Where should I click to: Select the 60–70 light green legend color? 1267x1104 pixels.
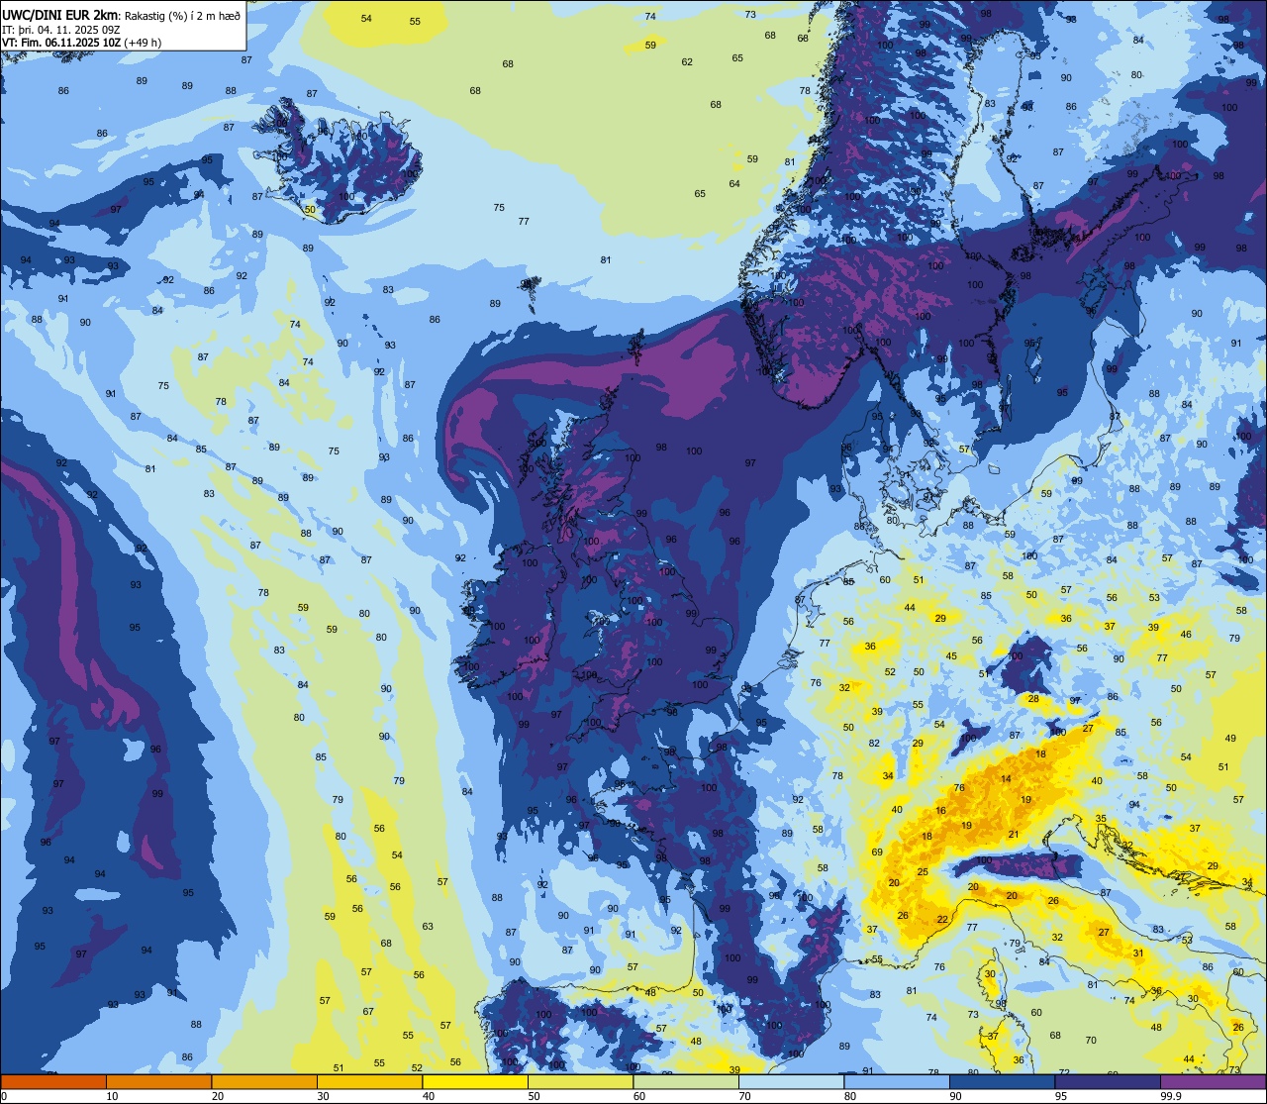pyautogui.click(x=686, y=1081)
